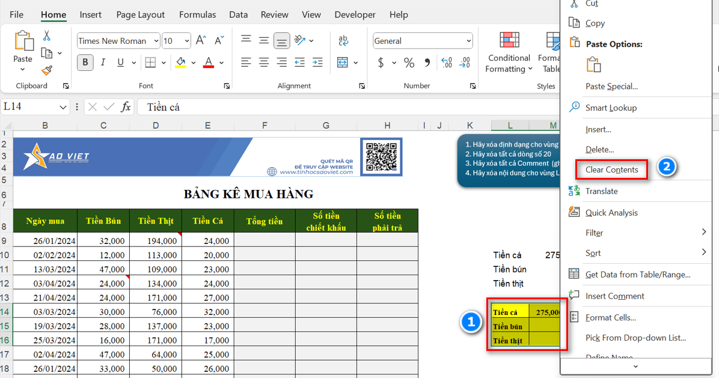Toggle Bottom Align button
Image resolution: width=719 pixels, height=378 pixels.
[x=281, y=41]
